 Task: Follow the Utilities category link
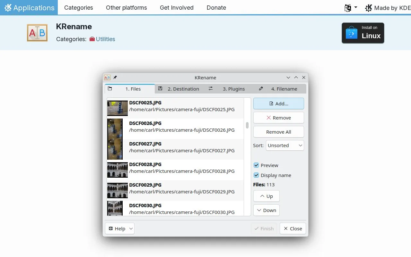click(x=105, y=39)
